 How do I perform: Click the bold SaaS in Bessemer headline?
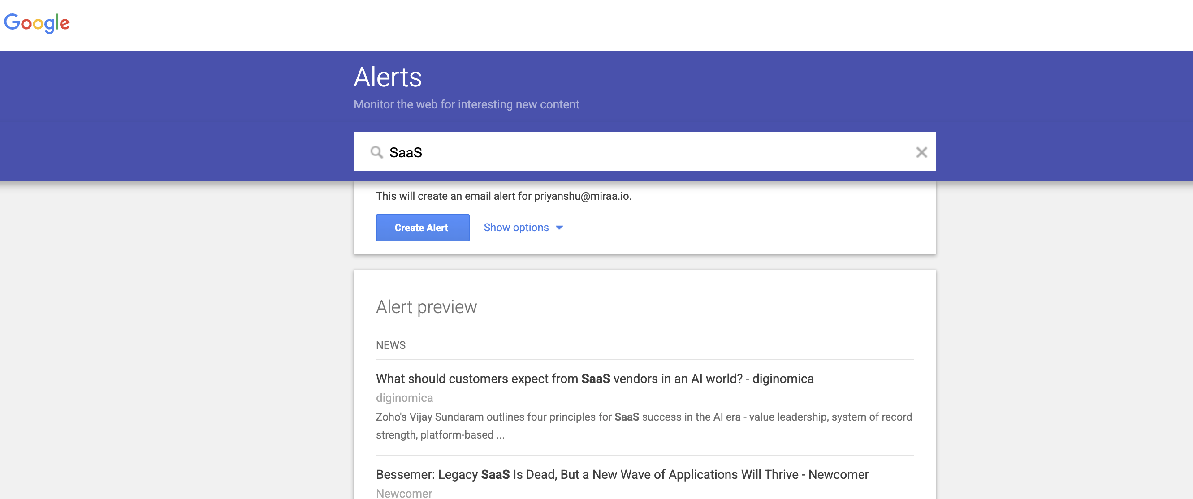click(495, 474)
